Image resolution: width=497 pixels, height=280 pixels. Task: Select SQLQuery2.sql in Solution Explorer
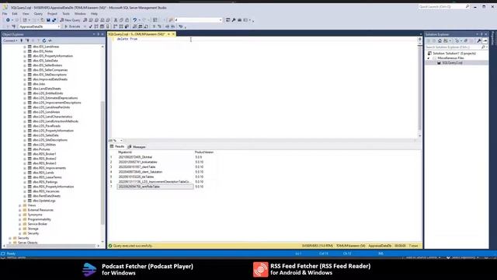[x=452, y=63]
